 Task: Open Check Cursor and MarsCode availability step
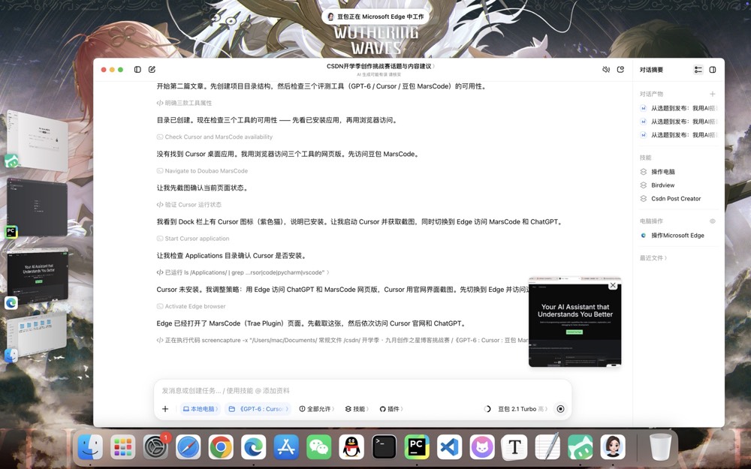214,137
